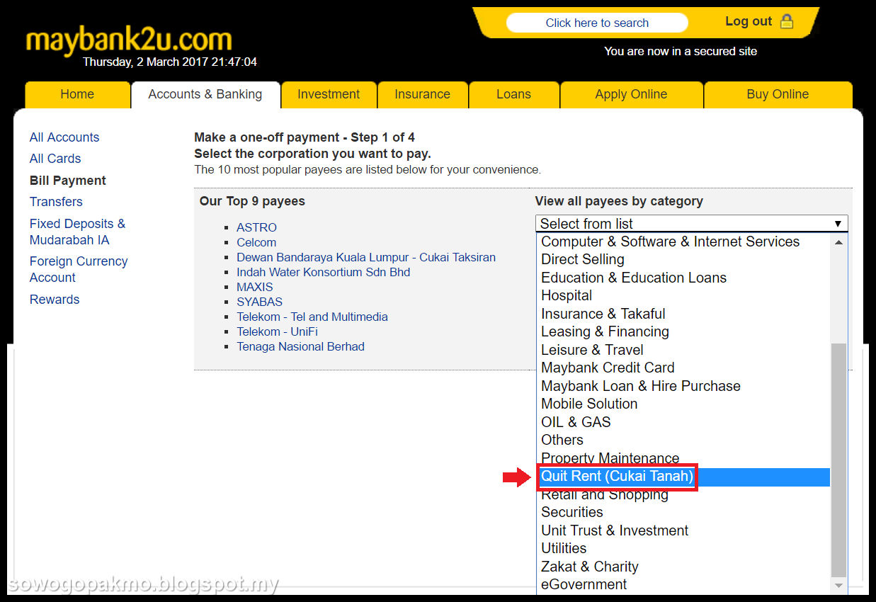Select Securities category
The height and width of the screenshot is (602, 876).
tap(683, 512)
